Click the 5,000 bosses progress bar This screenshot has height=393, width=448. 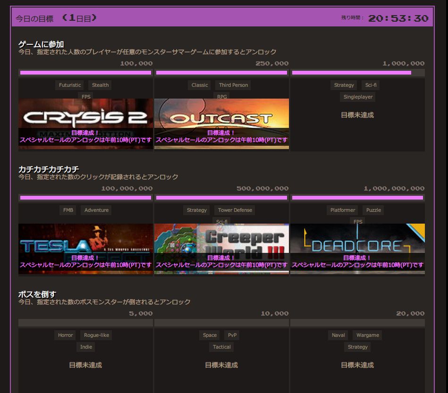point(85,323)
